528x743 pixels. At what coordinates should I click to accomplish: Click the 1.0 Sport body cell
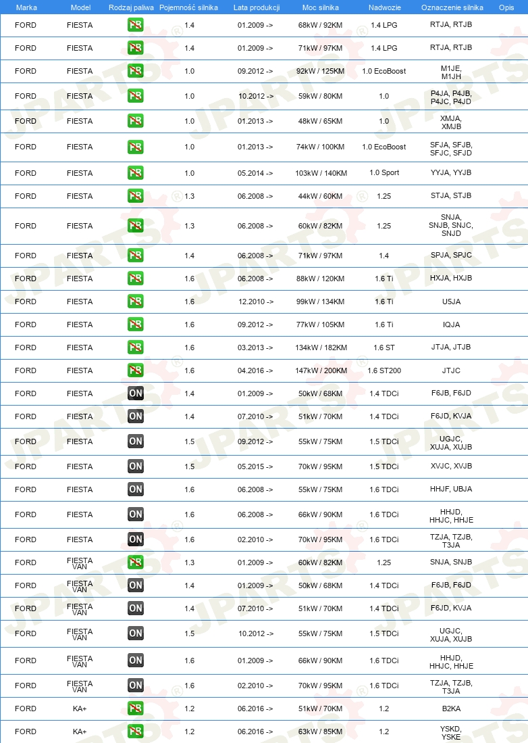pos(384,172)
